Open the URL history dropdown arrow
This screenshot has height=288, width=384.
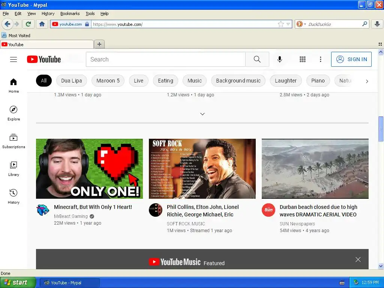pos(288,24)
